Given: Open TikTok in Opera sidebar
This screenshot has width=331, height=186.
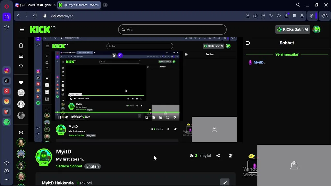Looking at the screenshot, I should [7, 81].
